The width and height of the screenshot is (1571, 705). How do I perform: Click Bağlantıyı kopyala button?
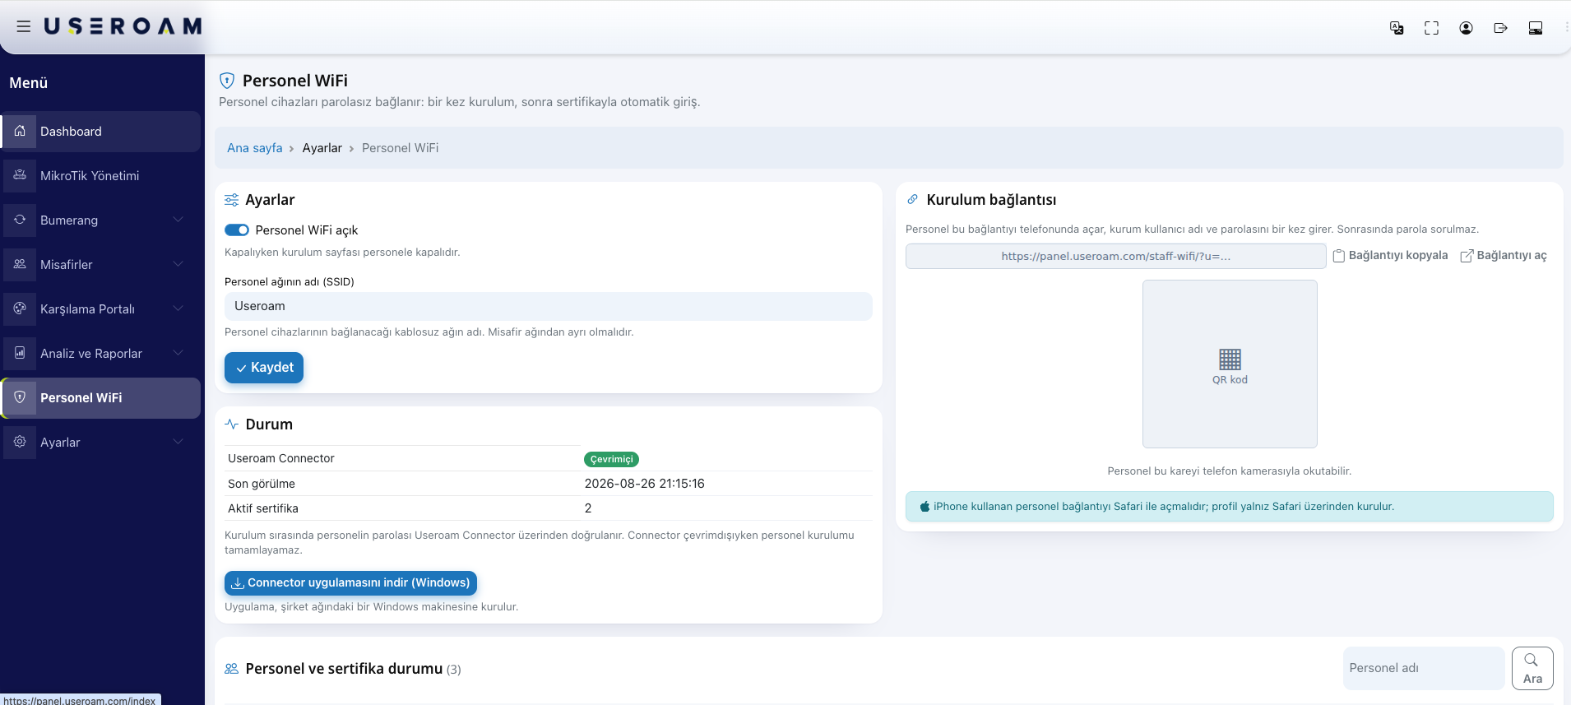tap(1390, 256)
